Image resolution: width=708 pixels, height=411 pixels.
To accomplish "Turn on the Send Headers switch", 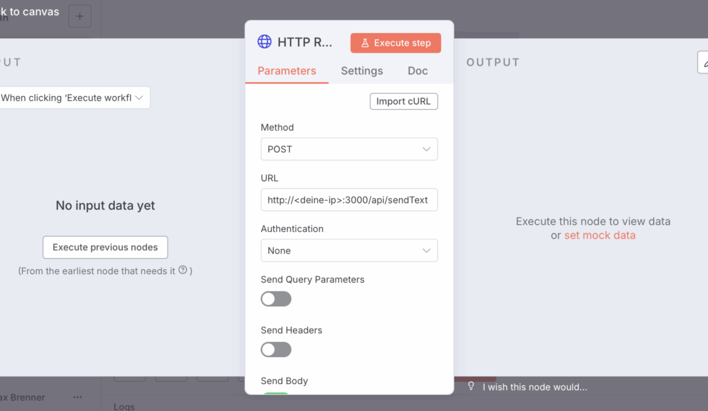I will tap(276, 349).
